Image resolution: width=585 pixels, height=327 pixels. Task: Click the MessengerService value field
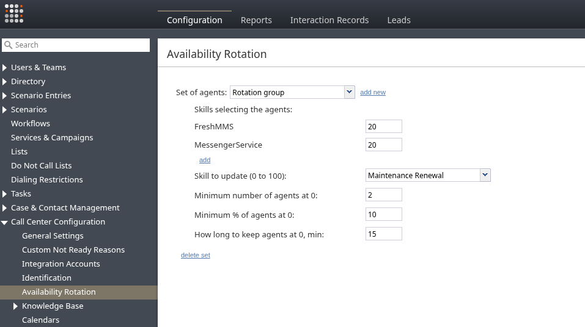click(383, 145)
